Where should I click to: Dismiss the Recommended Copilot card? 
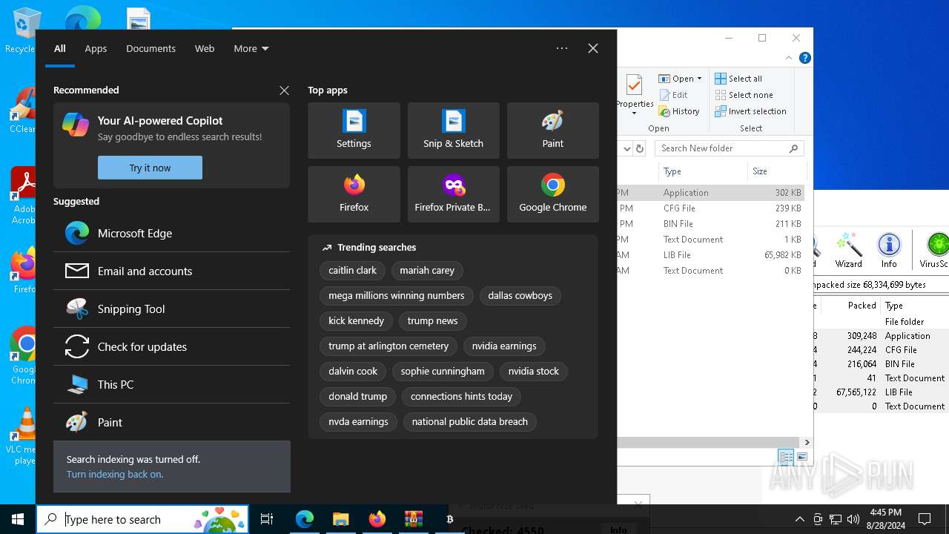tap(284, 90)
